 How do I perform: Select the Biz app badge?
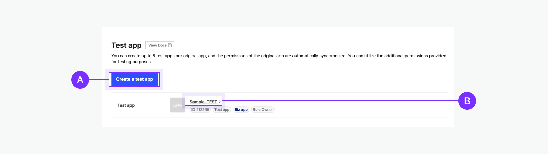pyautogui.click(x=241, y=110)
